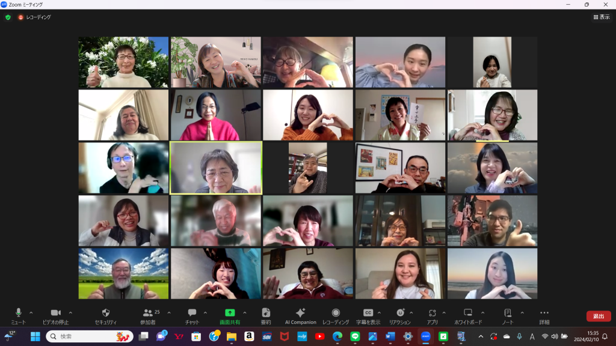Open the 表示 view menu
Image resolution: width=616 pixels, height=346 pixels.
point(601,17)
